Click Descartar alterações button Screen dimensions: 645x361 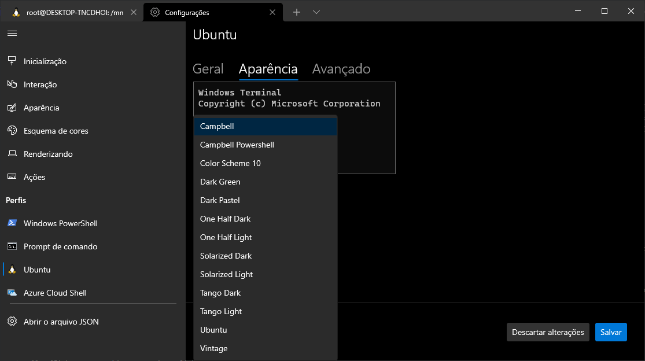click(548, 332)
